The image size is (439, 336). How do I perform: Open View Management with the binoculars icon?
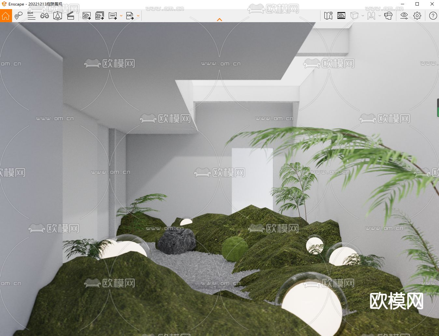45,15
